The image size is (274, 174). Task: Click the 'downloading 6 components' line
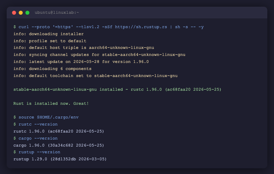[x=52, y=69]
